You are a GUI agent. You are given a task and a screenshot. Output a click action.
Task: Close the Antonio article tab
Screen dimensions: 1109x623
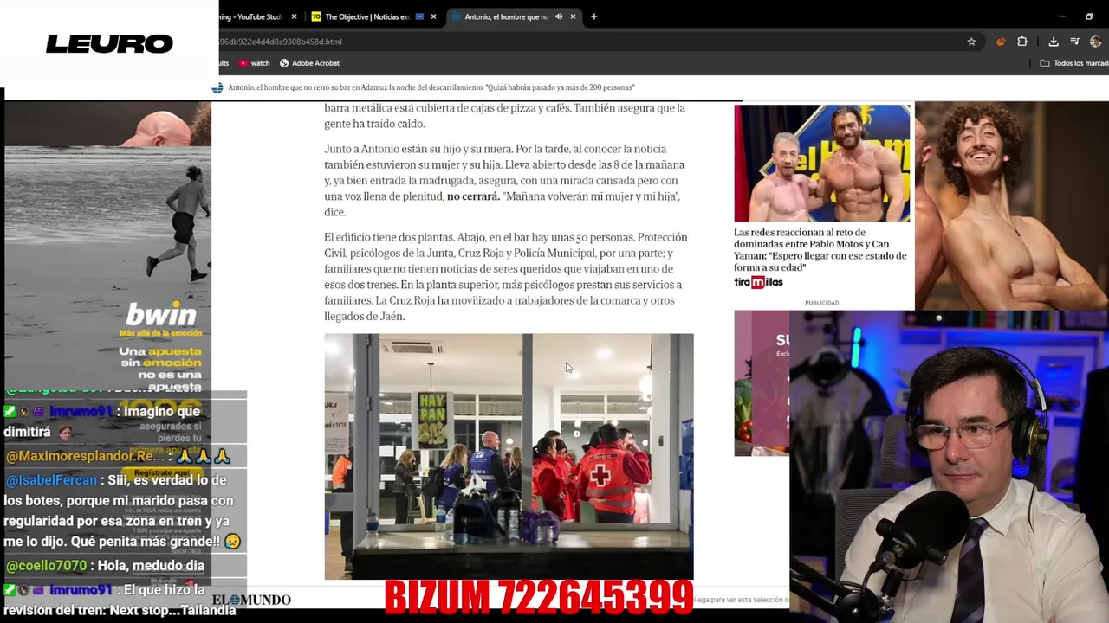coord(573,16)
